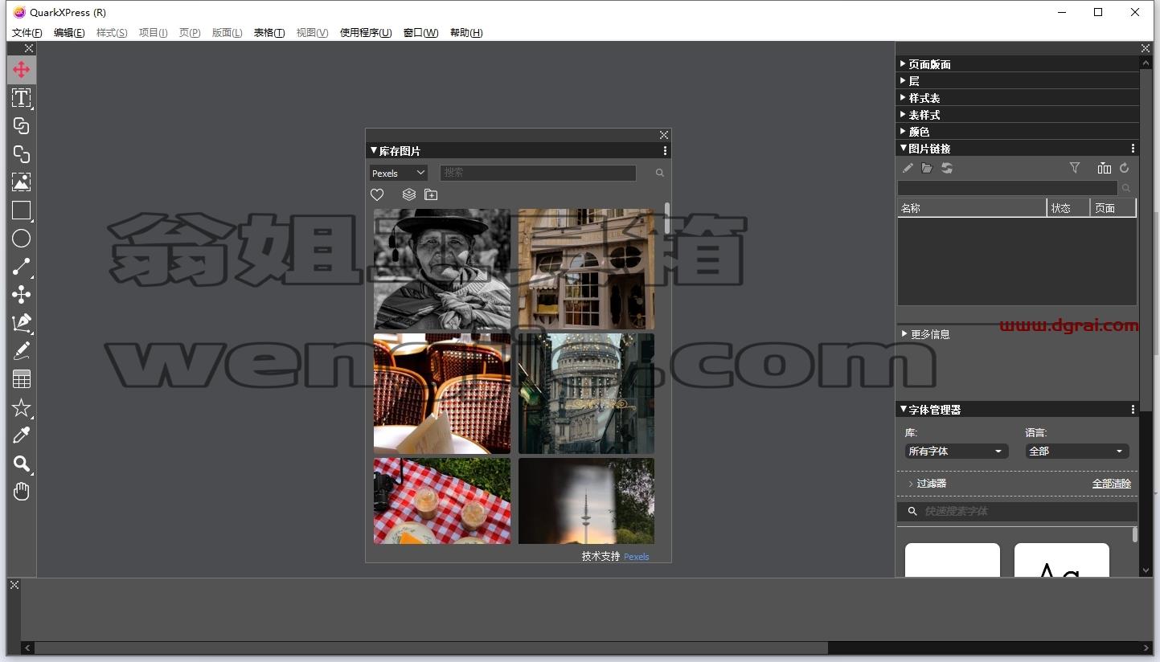Select the red wicker chairs thumbnail
1160x662 pixels.
pos(442,394)
